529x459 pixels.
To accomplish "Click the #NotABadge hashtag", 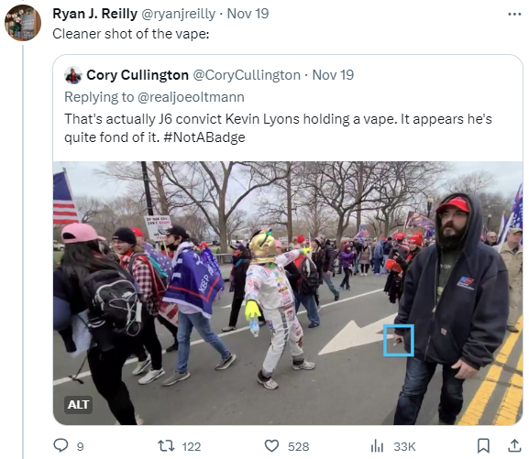I will tap(204, 137).
